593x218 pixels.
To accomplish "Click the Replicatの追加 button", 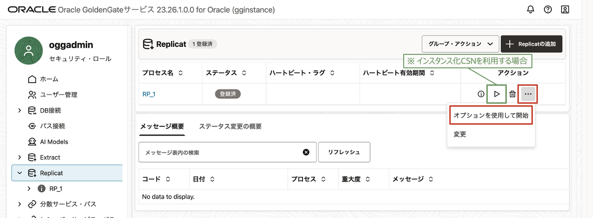I will pos(531,44).
